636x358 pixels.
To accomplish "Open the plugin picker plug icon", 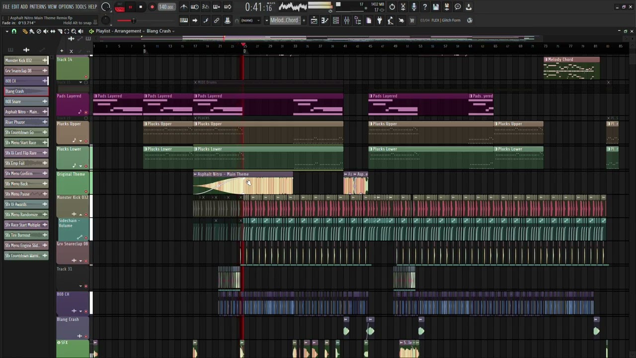I will 380,20.
